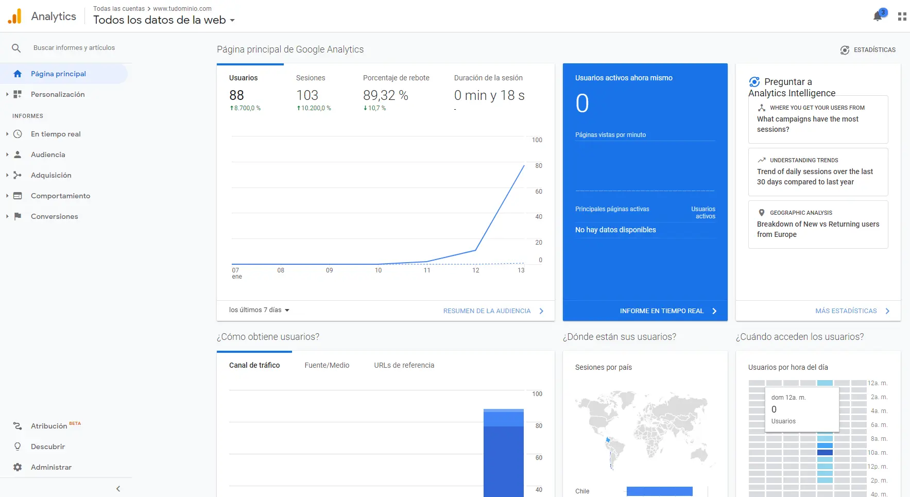Click the network icon on 'Where you get your users from'

tap(762, 108)
